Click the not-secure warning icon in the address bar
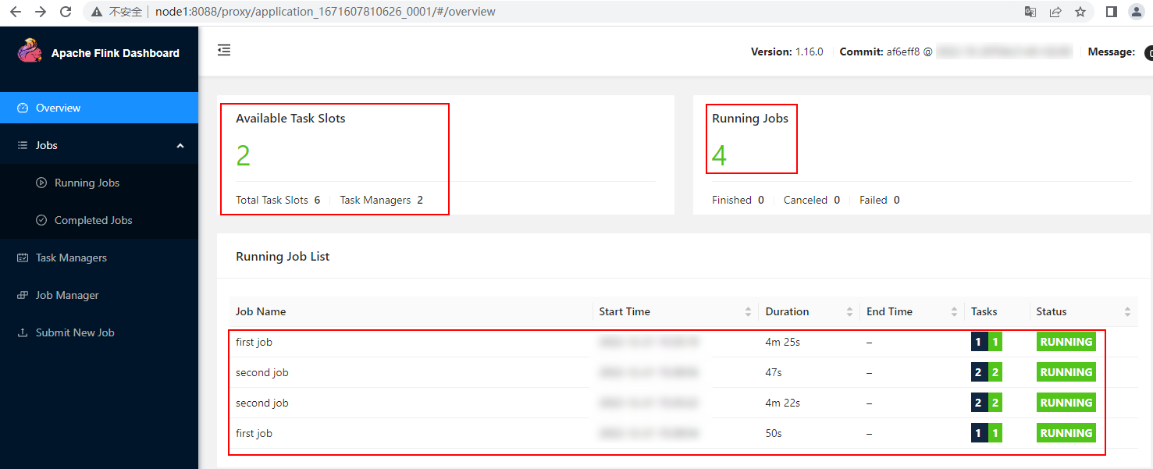1153x469 pixels. coord(97,12)
